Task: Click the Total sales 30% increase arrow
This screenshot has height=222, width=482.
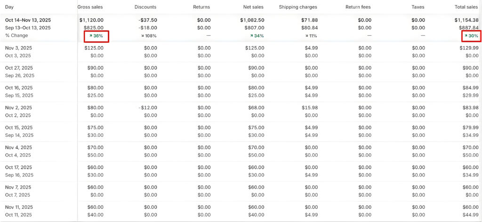Action: coord(466,36)
